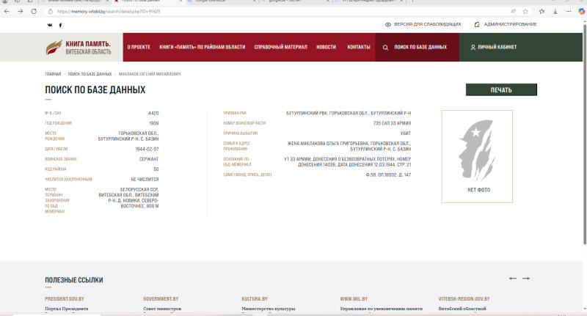Click the eye icon for the visually impaired version
The image size is (587, 316).
coord(388,24)
